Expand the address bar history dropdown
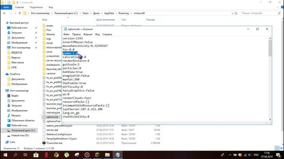 (x=233, y=13)
